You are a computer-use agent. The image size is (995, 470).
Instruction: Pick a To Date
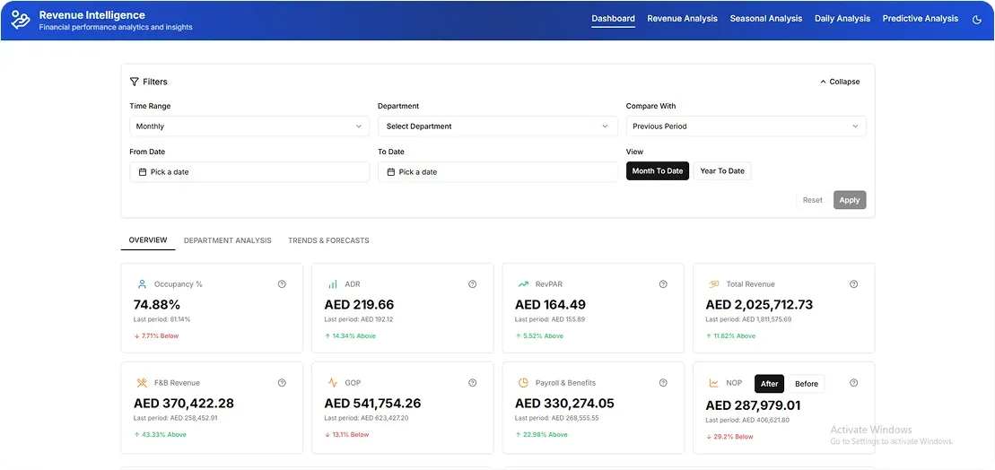tap(497, 172)
